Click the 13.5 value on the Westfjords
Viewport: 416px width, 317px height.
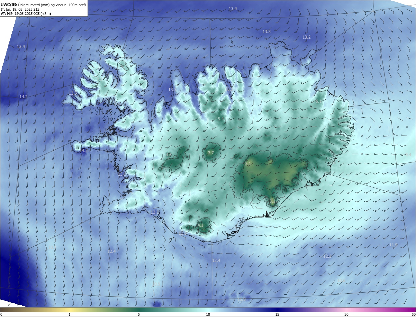pyautogui.click(x=73, y=93)
